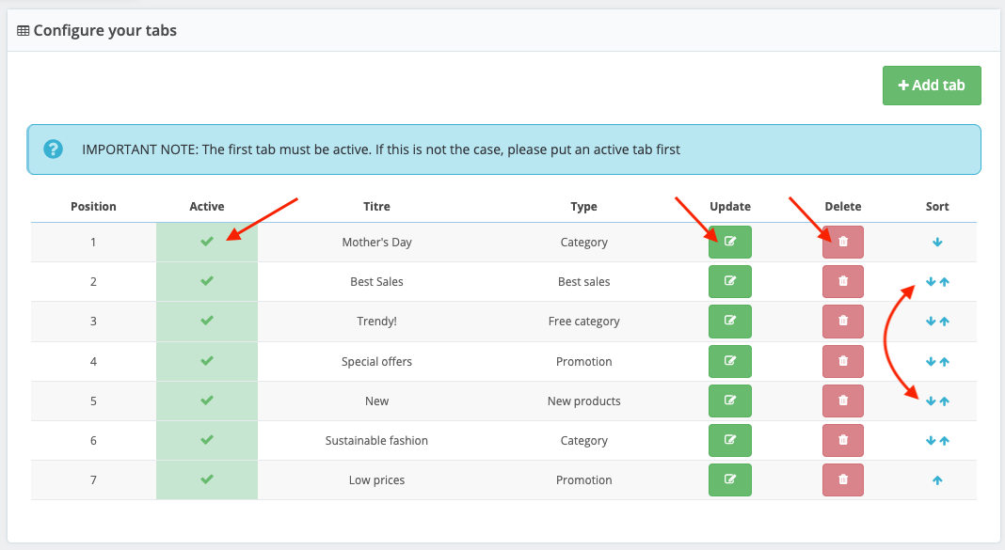This screenshot has height=550, width=1005.
Task: Click the 'Free category' type cell
Action: coord(584,322)
